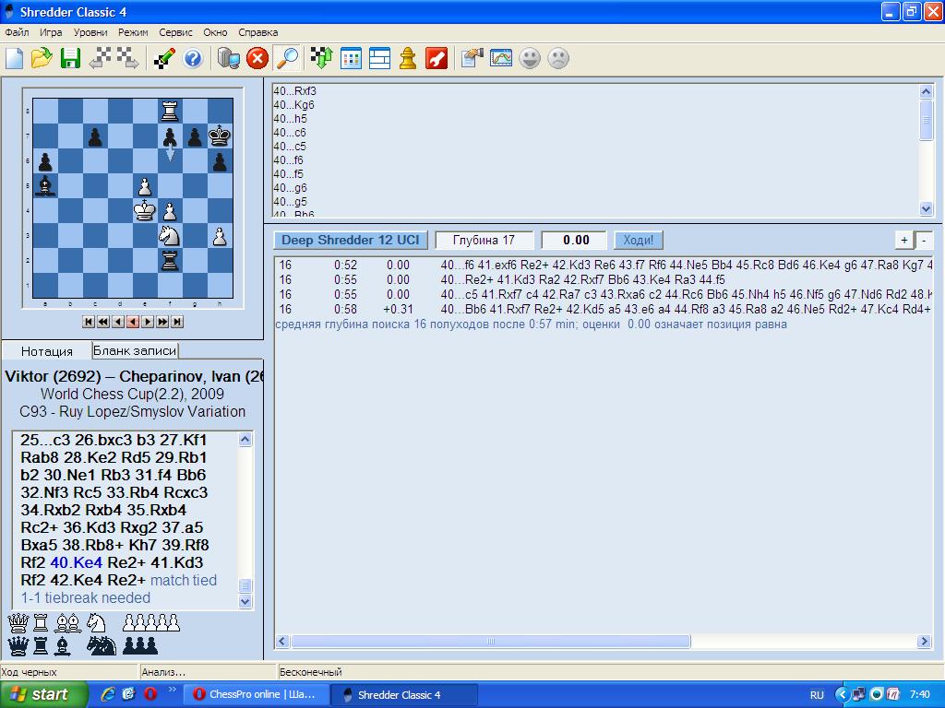Viewport: 945px width, 708px height.
Task: Click the Deep Shredder 12 UCI engine button
Action: (x=350, y=241)
